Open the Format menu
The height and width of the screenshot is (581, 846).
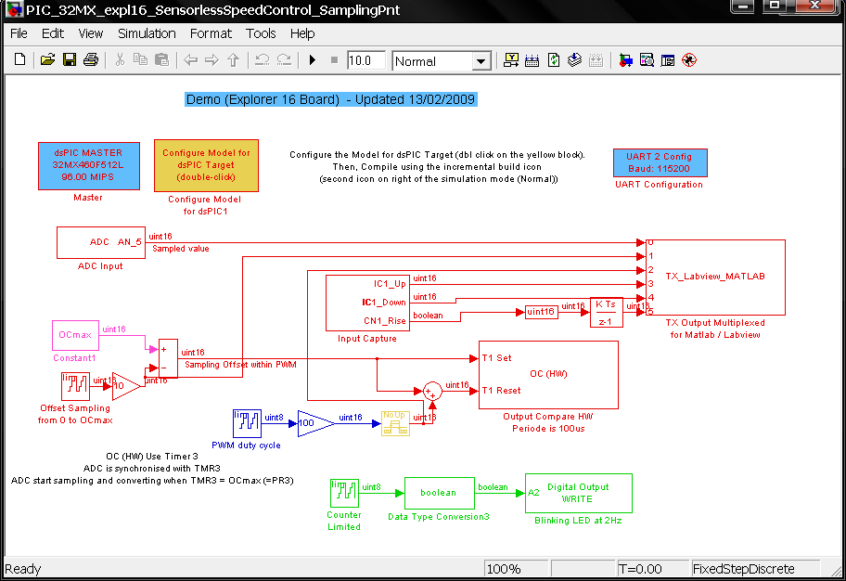[x=211, y=33]
